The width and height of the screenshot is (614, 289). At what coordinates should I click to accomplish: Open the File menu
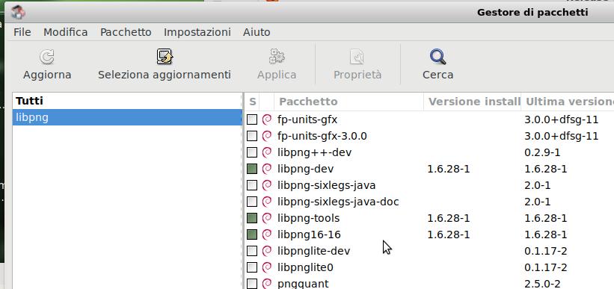22,32
